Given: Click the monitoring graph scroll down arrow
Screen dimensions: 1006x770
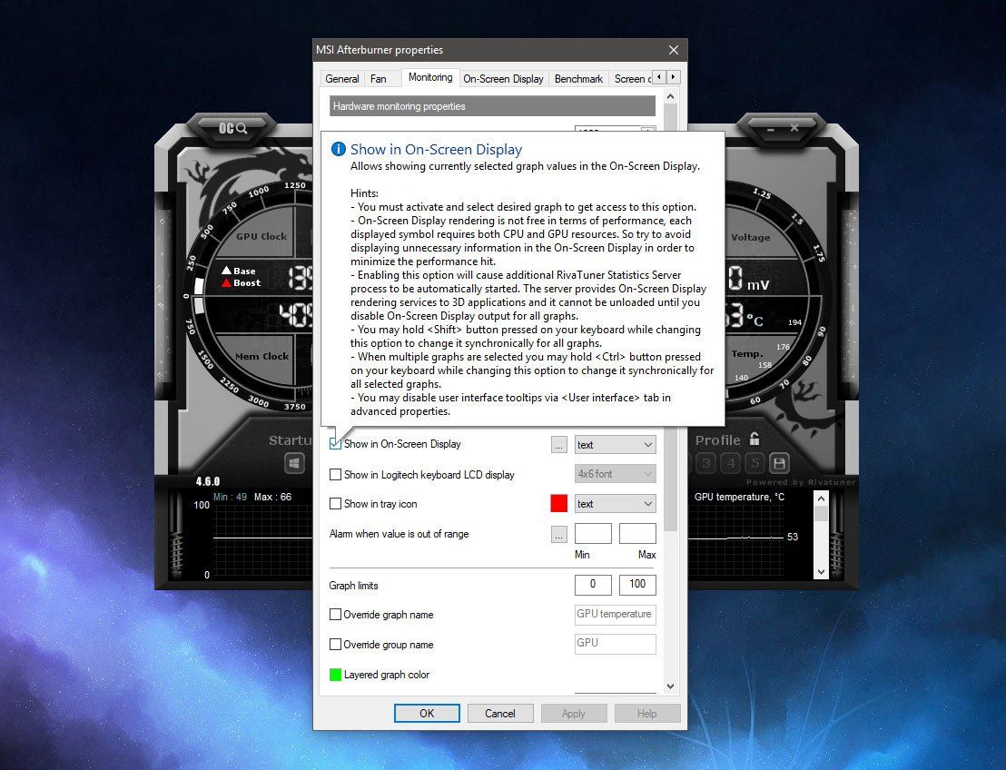Looking at the screenshot, I should (x=821, y=571).
